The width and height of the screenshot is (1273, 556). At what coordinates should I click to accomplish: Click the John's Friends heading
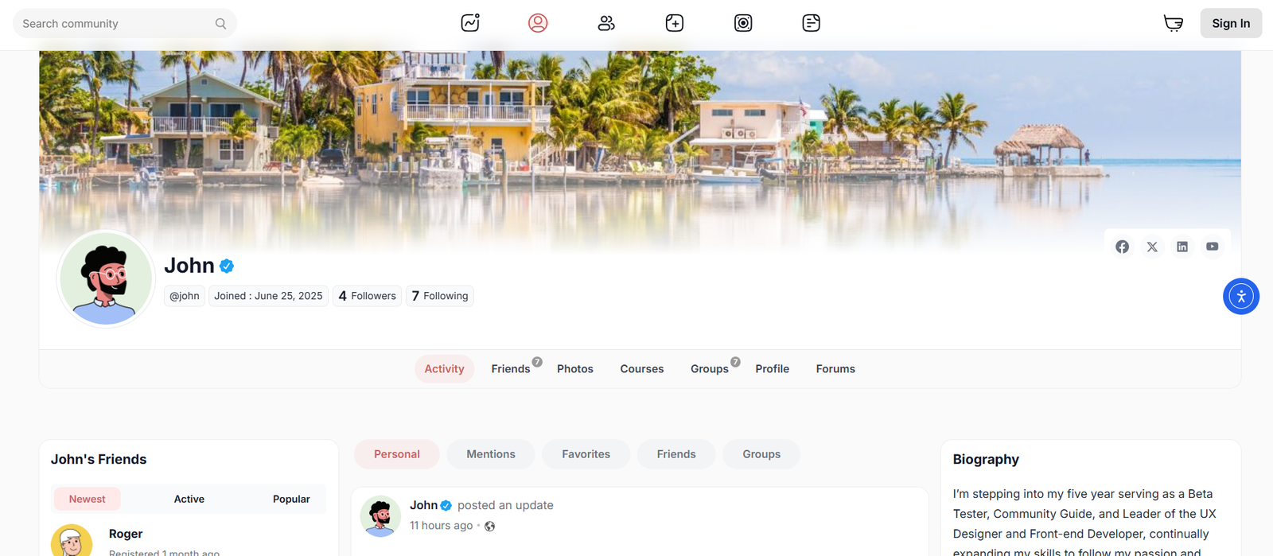pyautogui.click(x=99, y=460)
